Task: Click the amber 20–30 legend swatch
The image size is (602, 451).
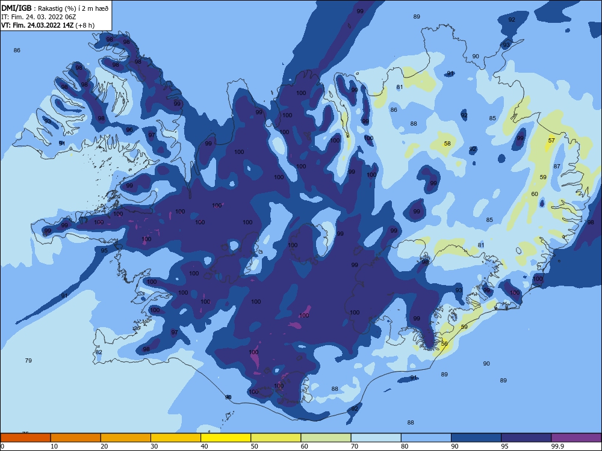Action: 126,438
